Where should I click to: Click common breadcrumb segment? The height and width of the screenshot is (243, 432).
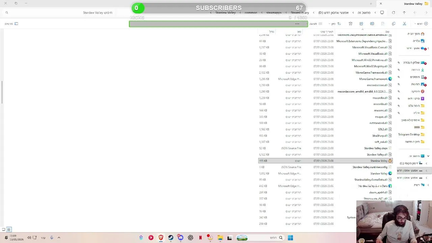pyautogui.click(x=251, y=12)
